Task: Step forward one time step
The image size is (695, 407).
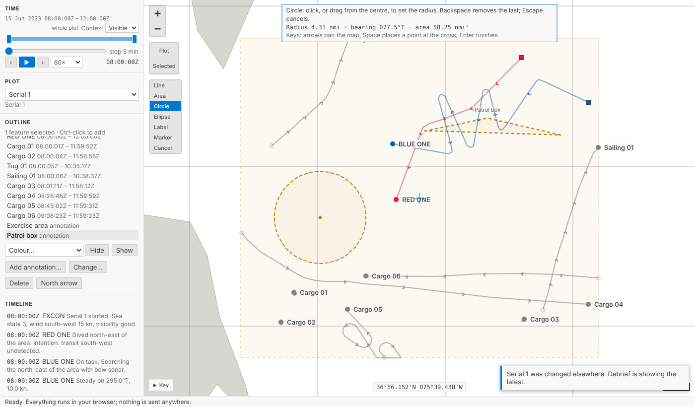Action: 43,62
